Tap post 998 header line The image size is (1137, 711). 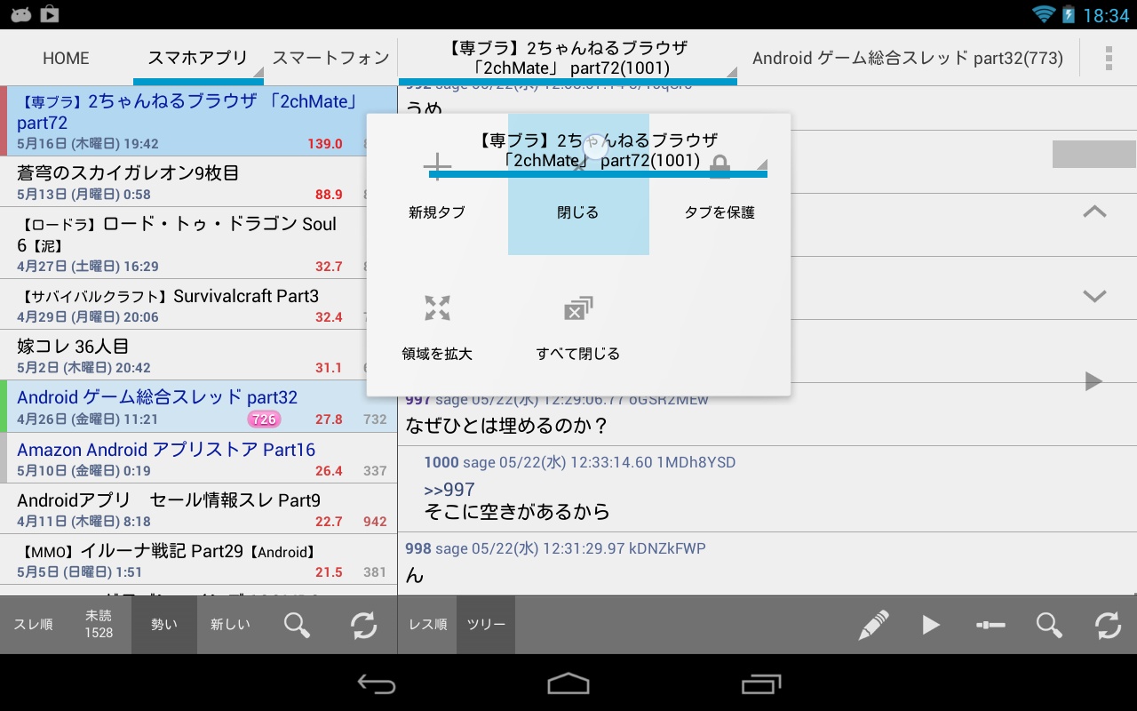(x=555, y=548)
